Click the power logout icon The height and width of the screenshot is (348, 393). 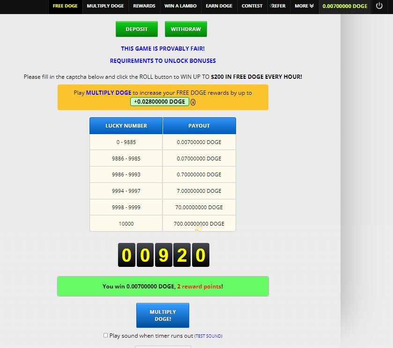point(379,6)
